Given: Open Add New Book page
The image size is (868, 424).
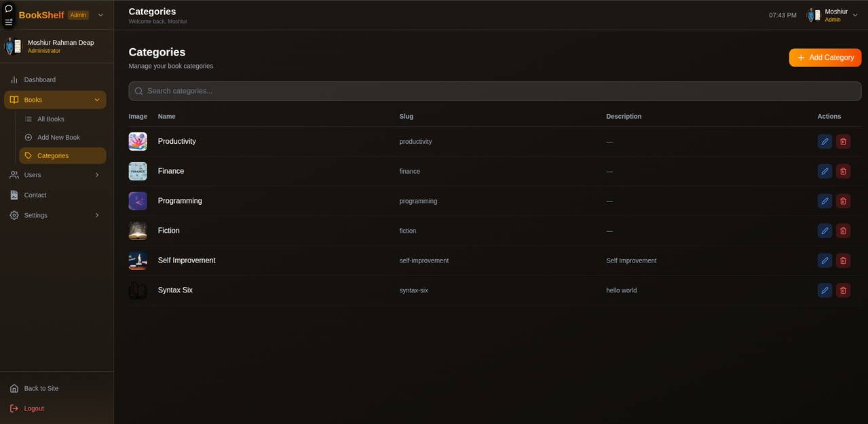Looking at the screenshot, I should [62, 137].
